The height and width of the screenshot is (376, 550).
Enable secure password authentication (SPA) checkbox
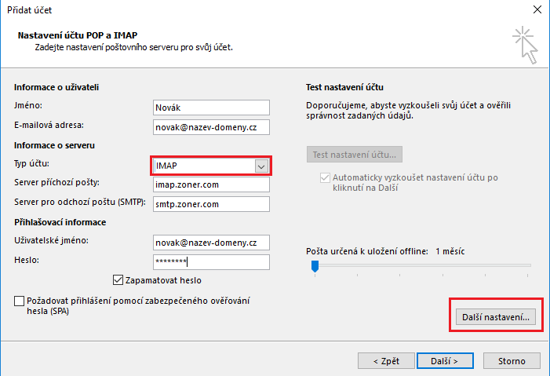pos(19,301)
